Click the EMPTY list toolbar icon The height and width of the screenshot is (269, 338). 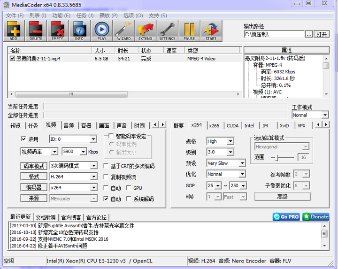pos(58,31)
